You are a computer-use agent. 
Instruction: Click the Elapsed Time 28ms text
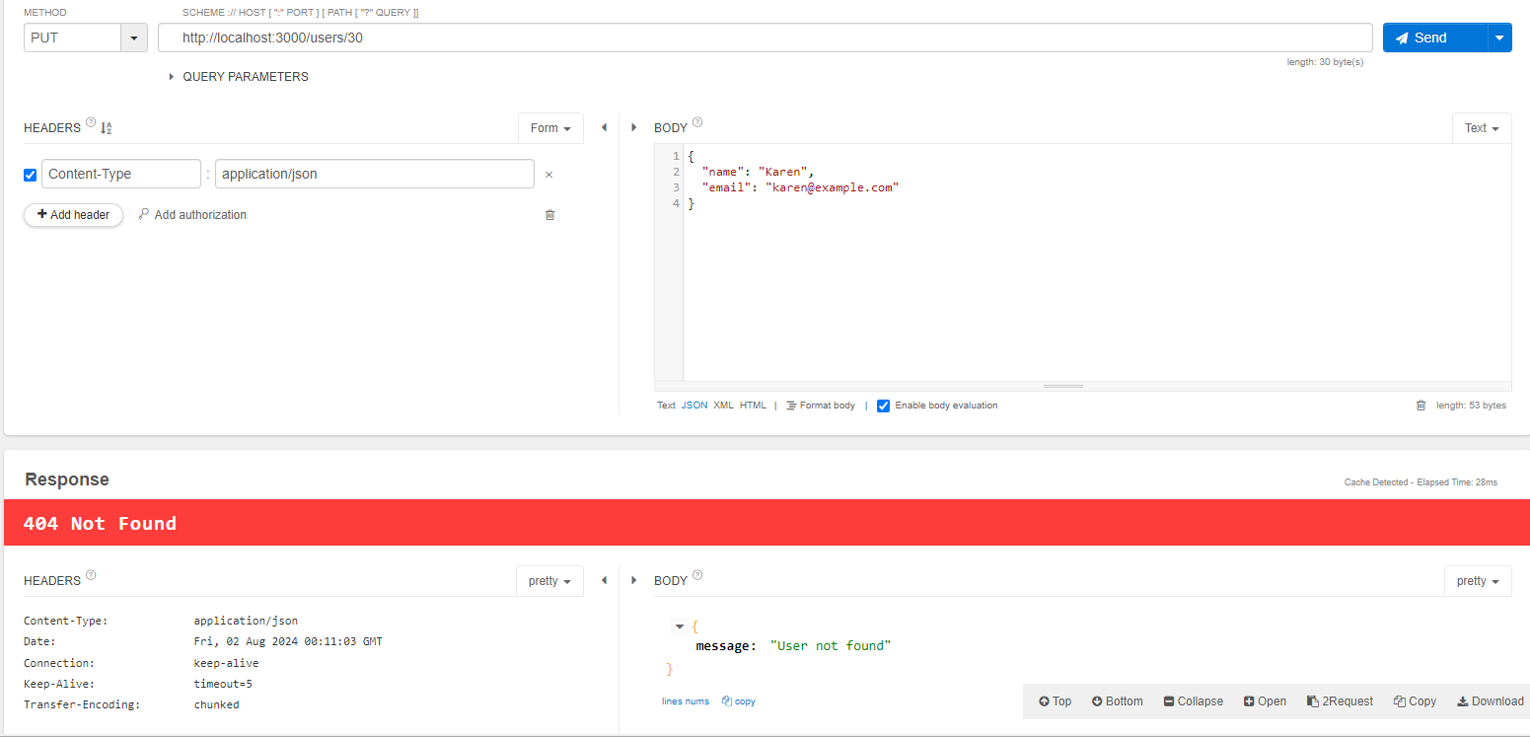tap(1457, 482)
